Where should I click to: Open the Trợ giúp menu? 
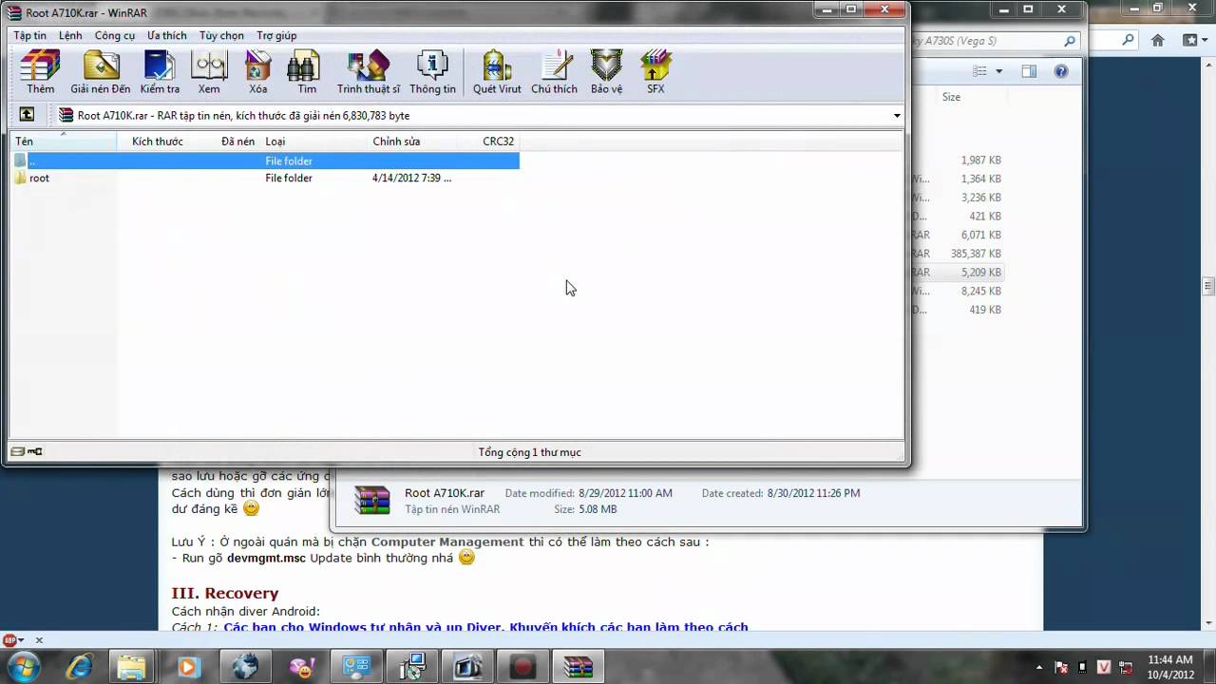(276, 35)
